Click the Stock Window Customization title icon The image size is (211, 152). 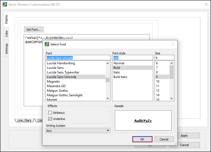(5, 4)
